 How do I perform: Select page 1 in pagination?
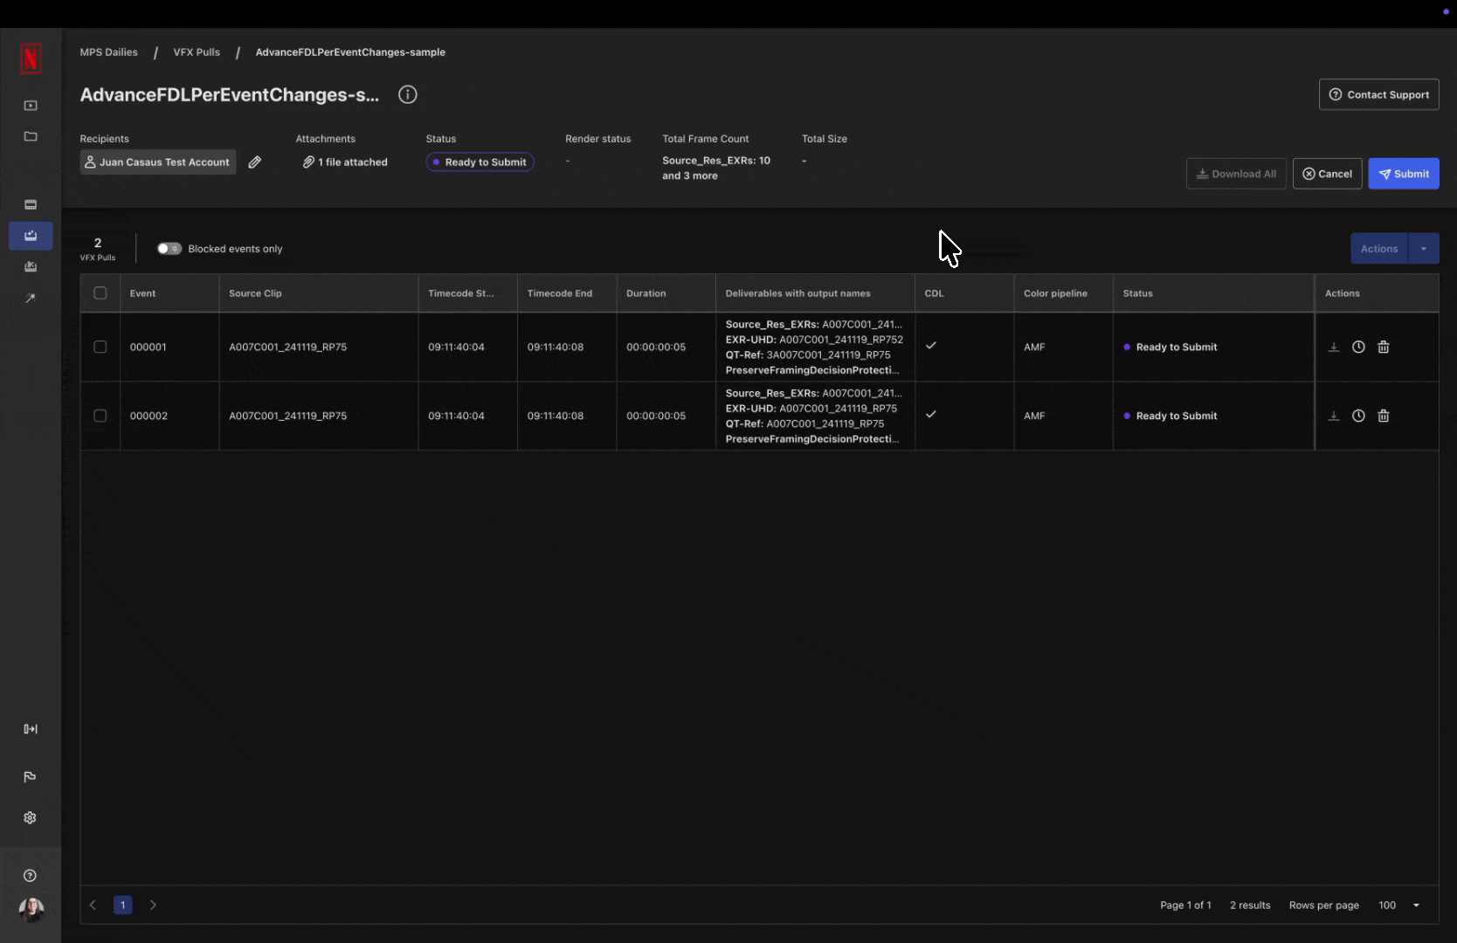[123, 905]
